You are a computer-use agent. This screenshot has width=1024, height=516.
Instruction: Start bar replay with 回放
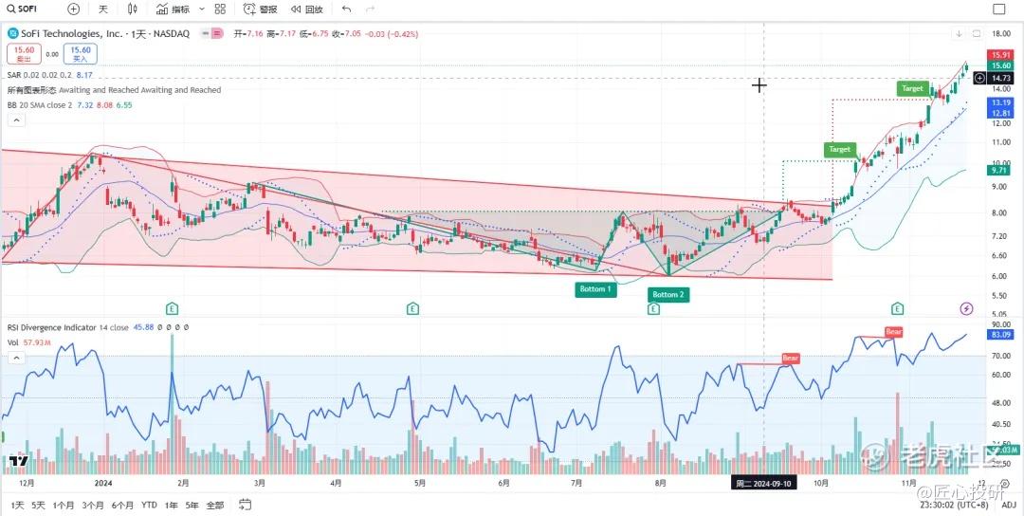click(307, 9)
